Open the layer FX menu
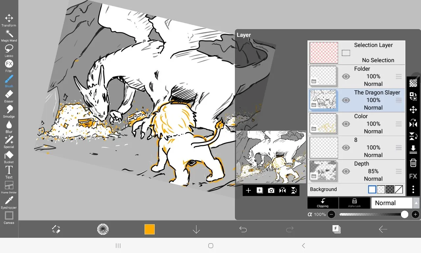Viewport: 421px width, 253px height. (x=413, y=176)
